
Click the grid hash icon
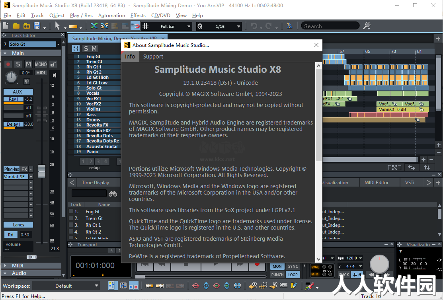(x=146, y=26)
